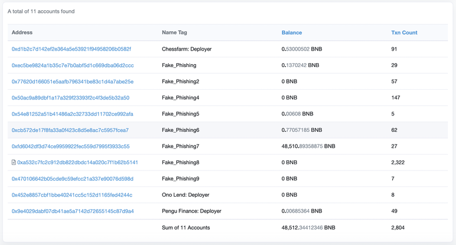The width and height of the screenshot is (456, 245).
Task: Open Chessfarm Deployer address 0xd1b2c7d1
Action: pyautogui.click(x=71, y=49)
